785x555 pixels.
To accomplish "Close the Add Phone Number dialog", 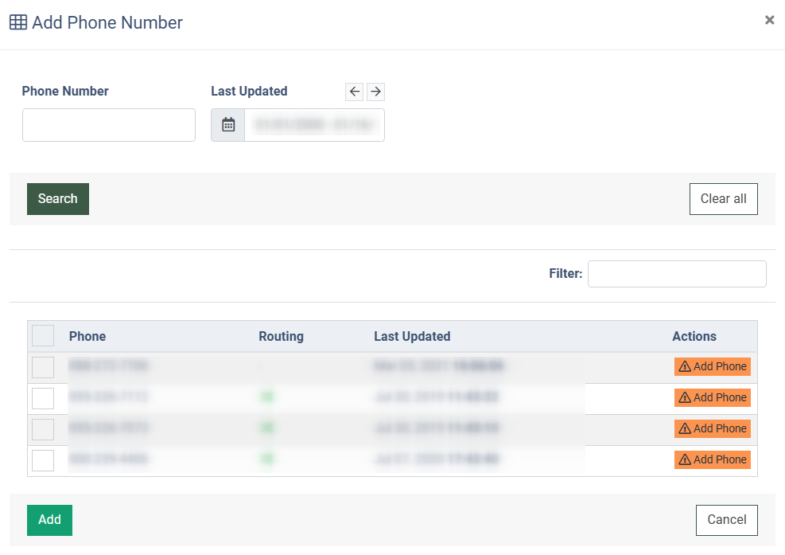I will coord(769,21).
